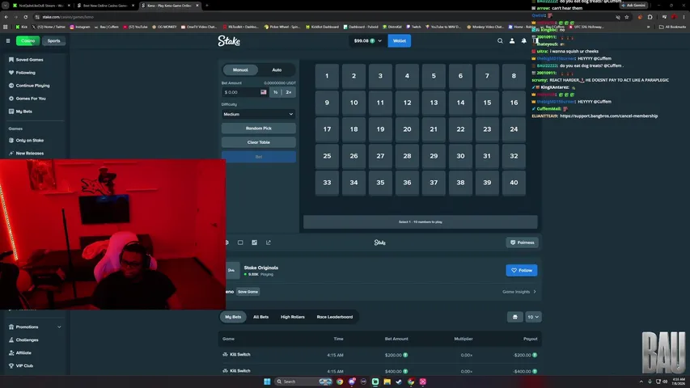Click the Follow button
The height and width of the screenshot is (388, 690).
(x=522, y=270)
